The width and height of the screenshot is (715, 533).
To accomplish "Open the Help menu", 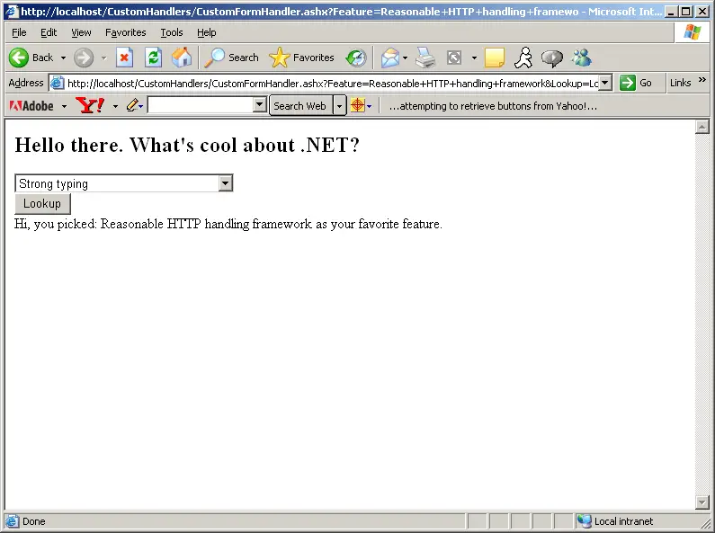I will pos(207,32).
